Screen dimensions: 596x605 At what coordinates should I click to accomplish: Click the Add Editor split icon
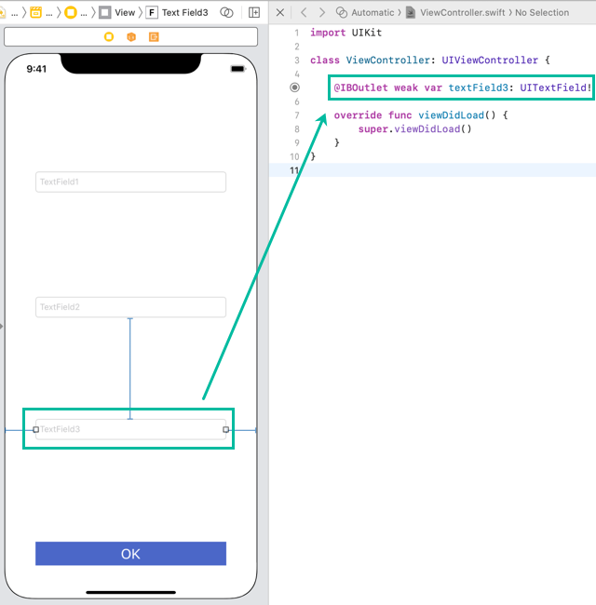254,13
